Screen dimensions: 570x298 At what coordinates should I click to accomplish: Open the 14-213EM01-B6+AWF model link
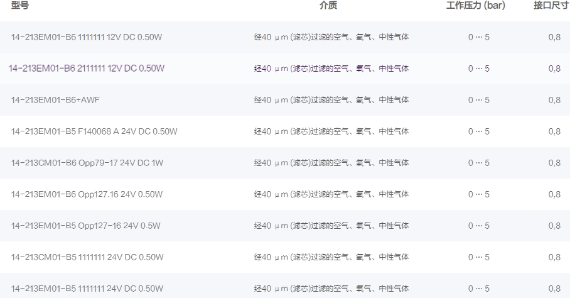pos(55,100)
